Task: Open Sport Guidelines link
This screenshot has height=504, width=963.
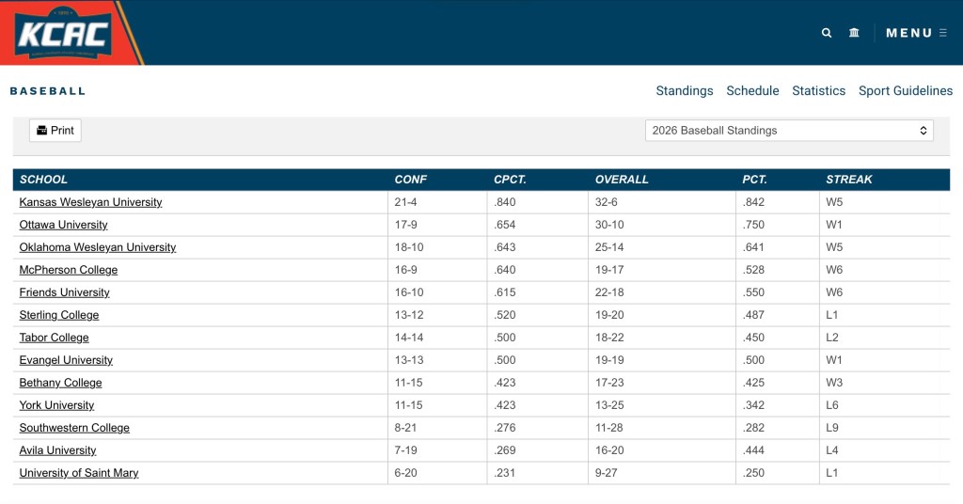Action: (x=905, y=91)
